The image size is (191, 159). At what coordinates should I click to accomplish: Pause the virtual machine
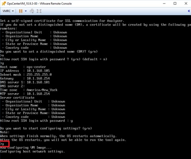pos(21,11)
